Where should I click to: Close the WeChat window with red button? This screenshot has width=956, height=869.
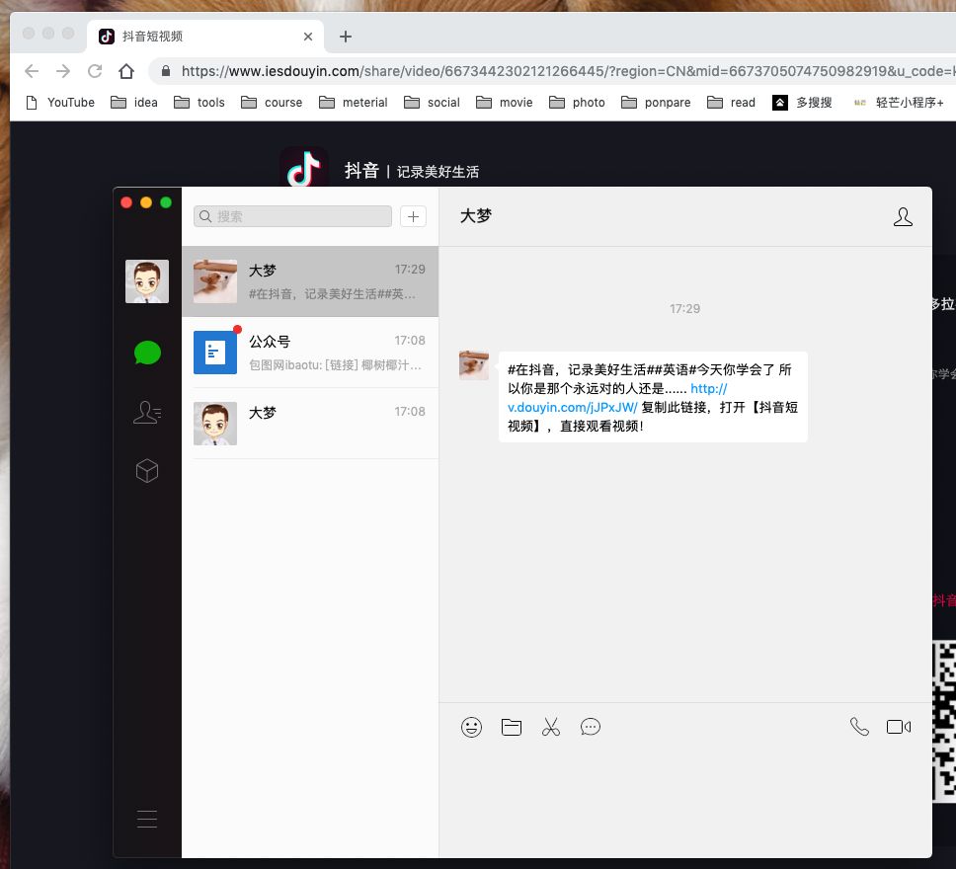[x=126, y=202]
